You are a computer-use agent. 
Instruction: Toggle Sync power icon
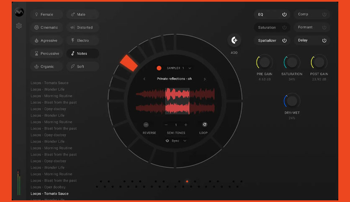pyautogui.click(x=167, y=141)
